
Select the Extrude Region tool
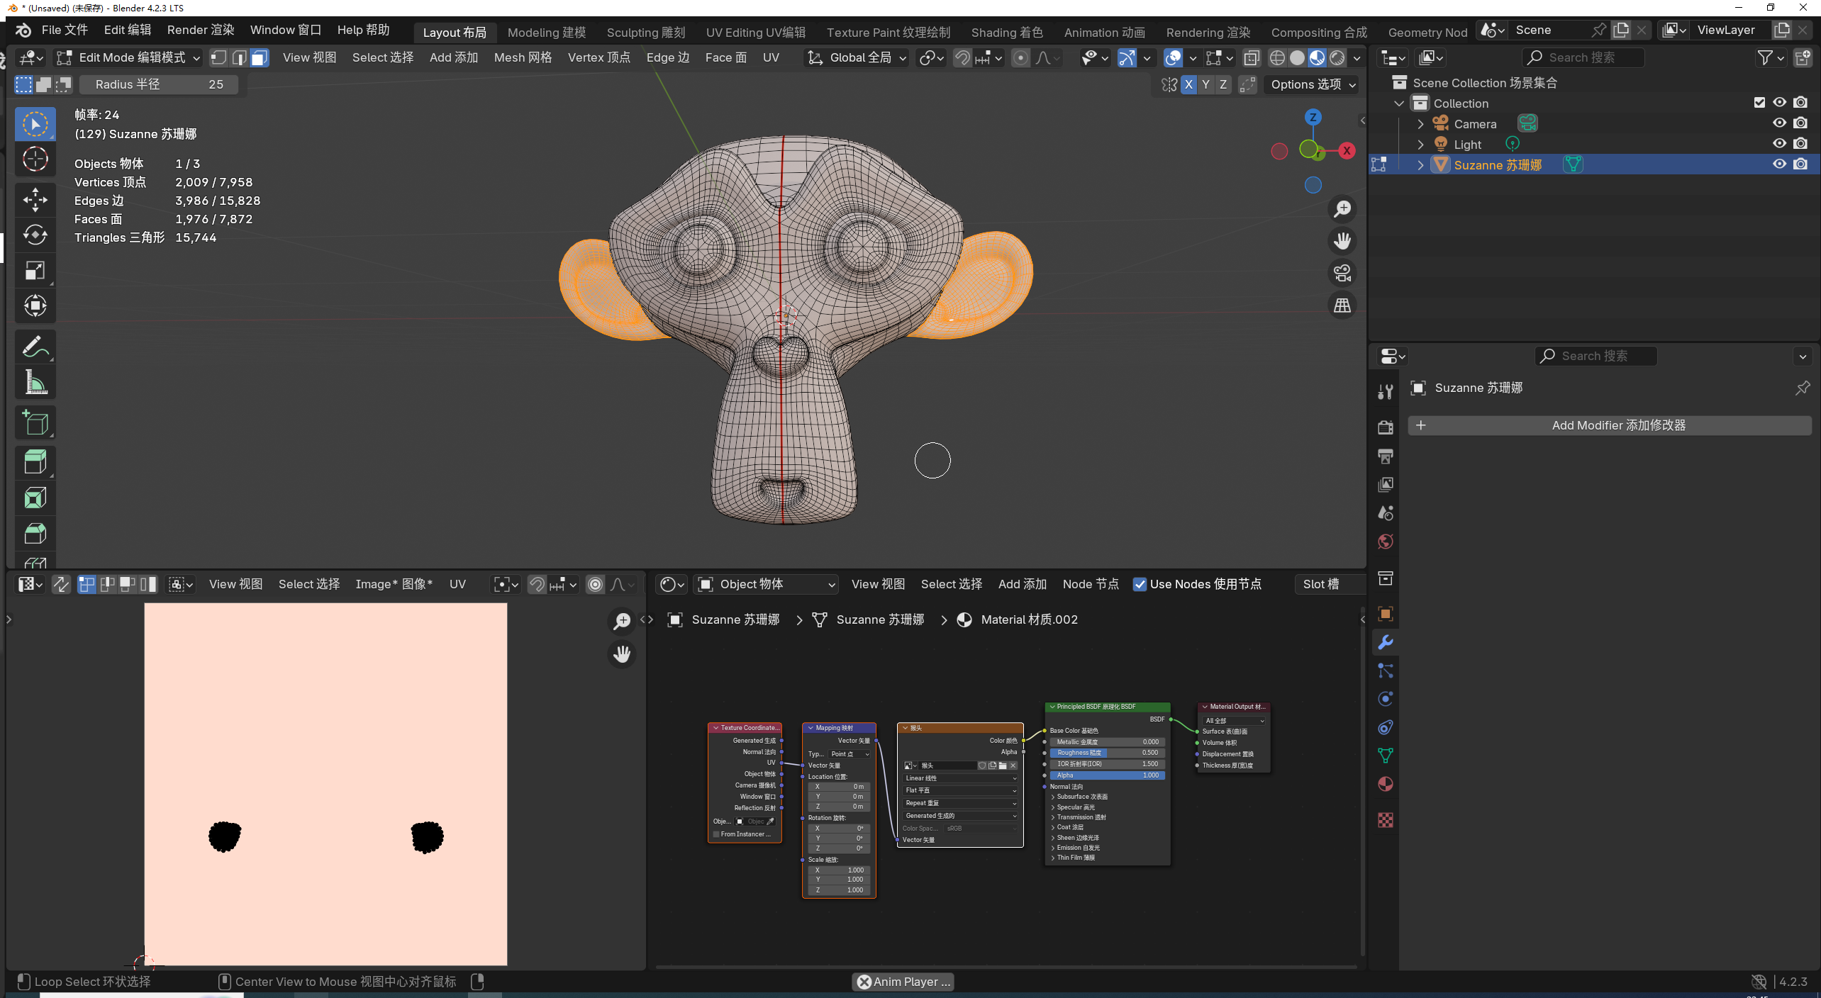[x=35, y=463]
